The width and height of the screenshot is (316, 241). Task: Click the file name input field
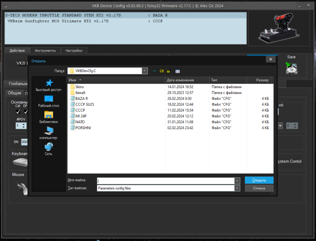click(x=166, y=181)
